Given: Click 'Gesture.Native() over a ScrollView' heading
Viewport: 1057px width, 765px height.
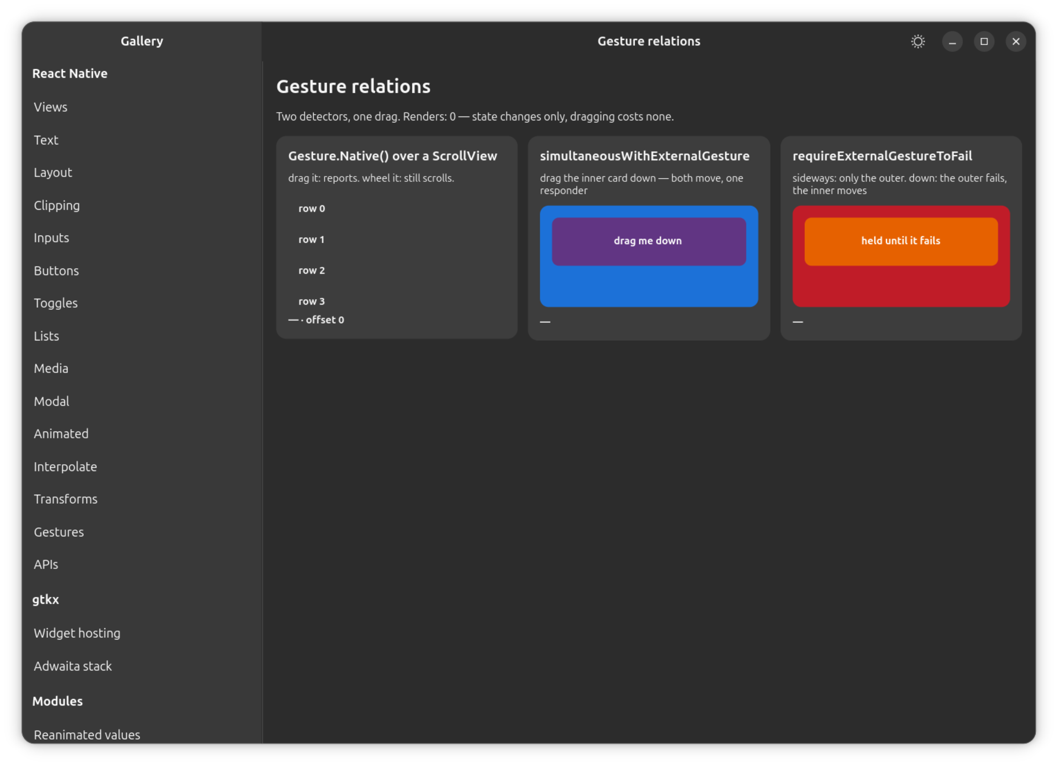Looking at the screenshot, I should click(x=392, y=156).
